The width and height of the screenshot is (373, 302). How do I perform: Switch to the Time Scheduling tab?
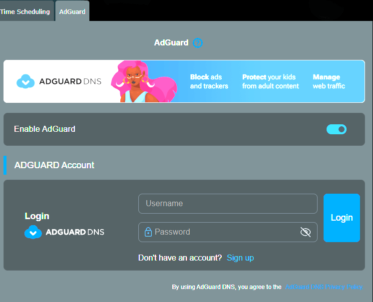tap(25, 11)
